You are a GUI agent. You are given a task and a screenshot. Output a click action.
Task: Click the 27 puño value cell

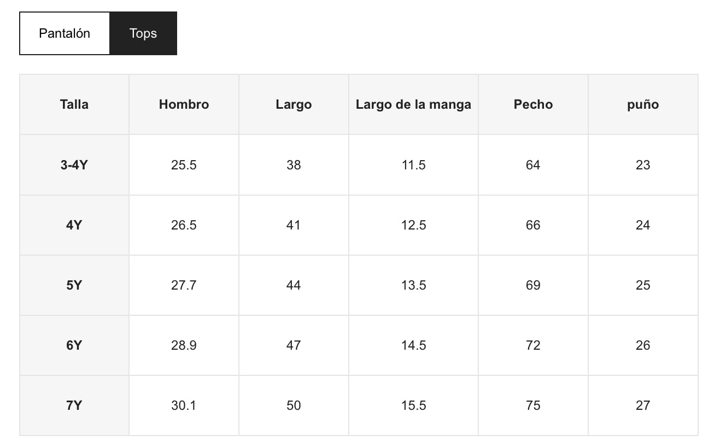[643, 405]
